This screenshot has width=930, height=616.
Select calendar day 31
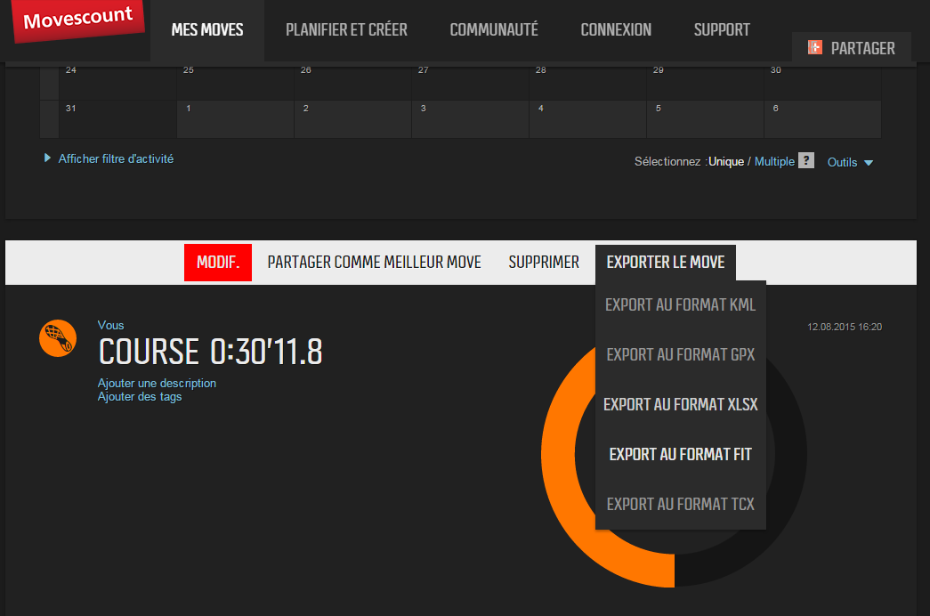[117, 119]
